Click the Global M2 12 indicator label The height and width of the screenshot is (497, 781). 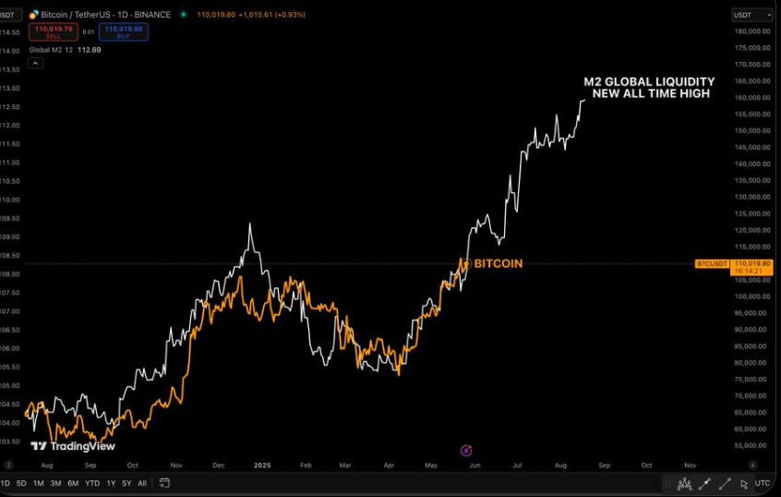51,50
